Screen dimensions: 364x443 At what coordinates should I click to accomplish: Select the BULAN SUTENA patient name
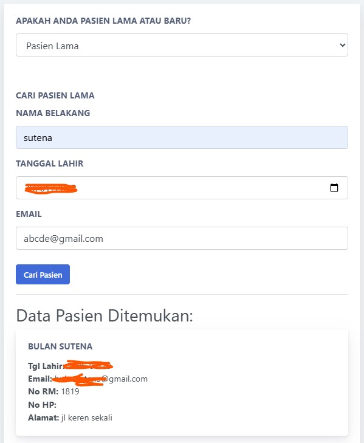60,346
